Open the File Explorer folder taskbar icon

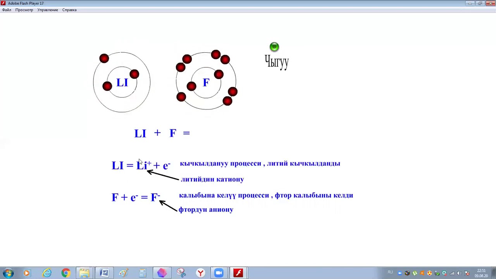[84, 273]
